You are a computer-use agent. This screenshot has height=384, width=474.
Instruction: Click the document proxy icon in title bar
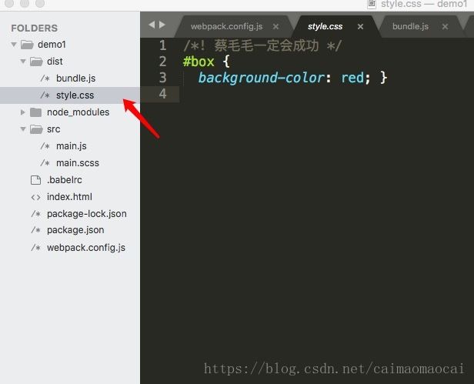point(372,4)
